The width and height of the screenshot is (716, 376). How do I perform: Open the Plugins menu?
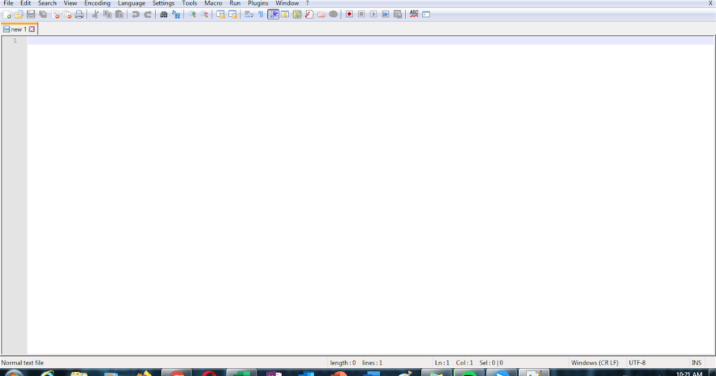pos(258,3)
